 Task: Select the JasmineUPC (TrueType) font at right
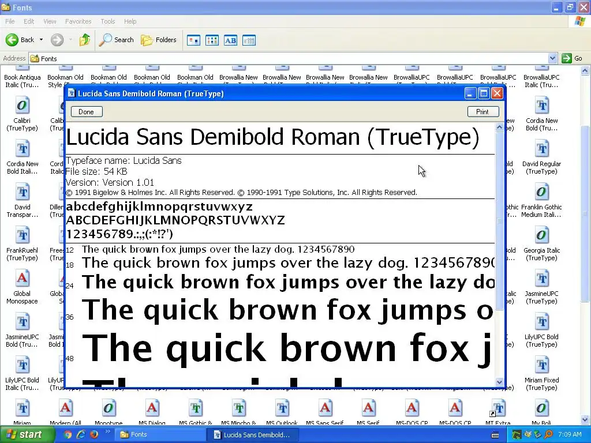click(x=541, y=279)
